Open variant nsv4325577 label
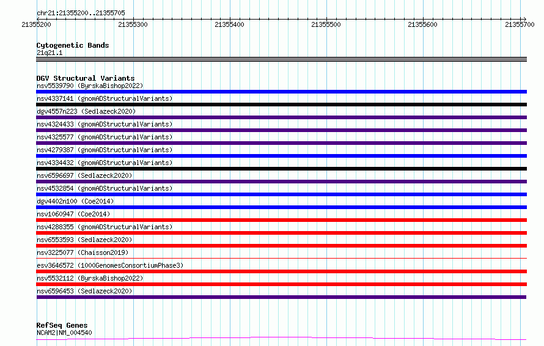Image resolution: width=544 pixels, height=346 pixels. (105, 137)
